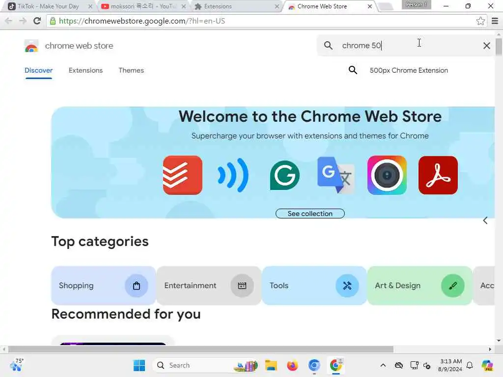Click the vertical scrollbar thumb
The height and width of the screenshot is (377, 503).
pyautogui.click(x=499, y=47)
